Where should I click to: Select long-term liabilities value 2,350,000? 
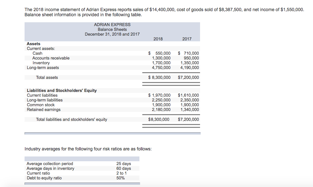tap(190, 100)
